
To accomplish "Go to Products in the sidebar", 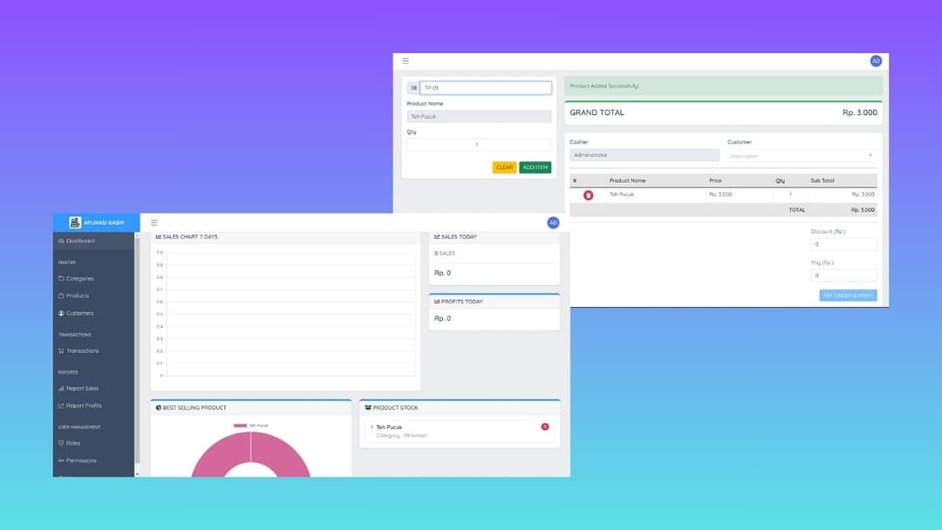I will [93, 296].
